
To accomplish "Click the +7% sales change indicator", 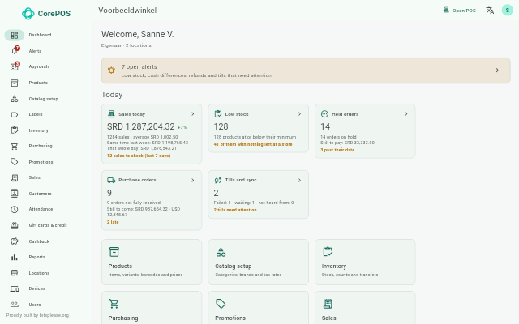I will coord(182,127).
